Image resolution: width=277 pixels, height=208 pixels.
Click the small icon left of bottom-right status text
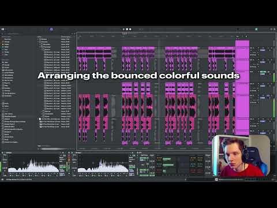pos(216,179)
